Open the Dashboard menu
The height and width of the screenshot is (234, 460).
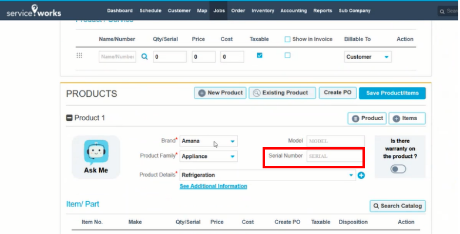pos(120,11)
